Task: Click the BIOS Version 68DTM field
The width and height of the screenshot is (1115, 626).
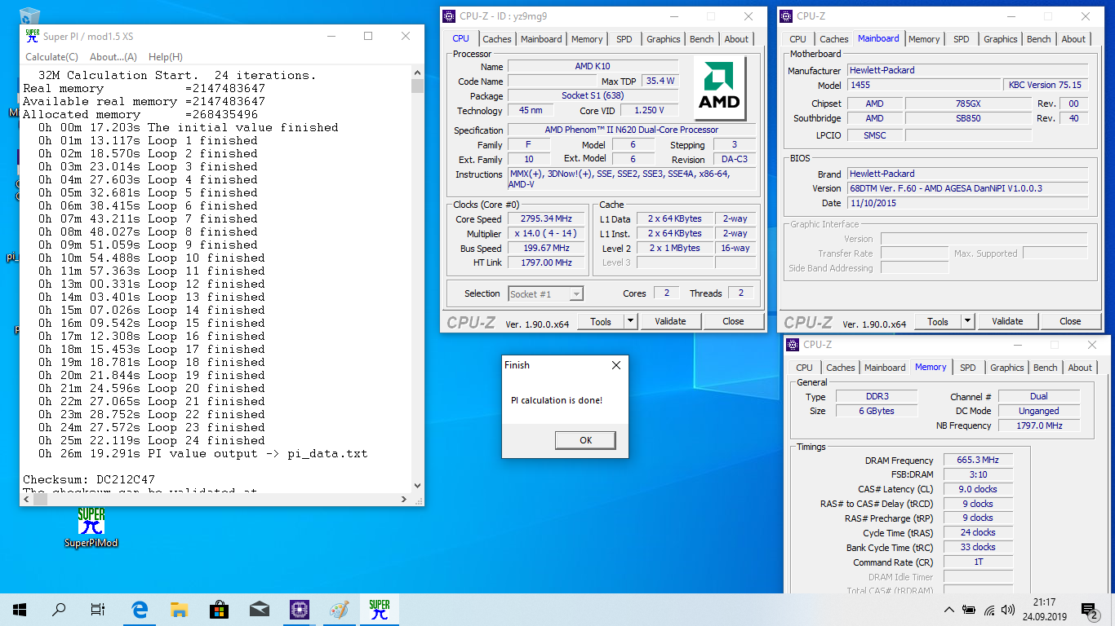Action: coord(967,188)
